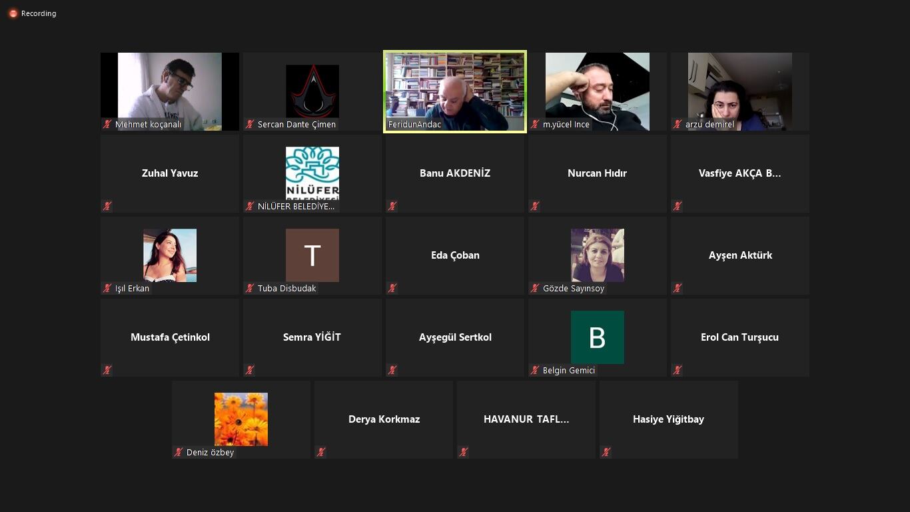Click Deniz özbey's orange flowers avatar

pyautogui.click(x=241, y=419)
